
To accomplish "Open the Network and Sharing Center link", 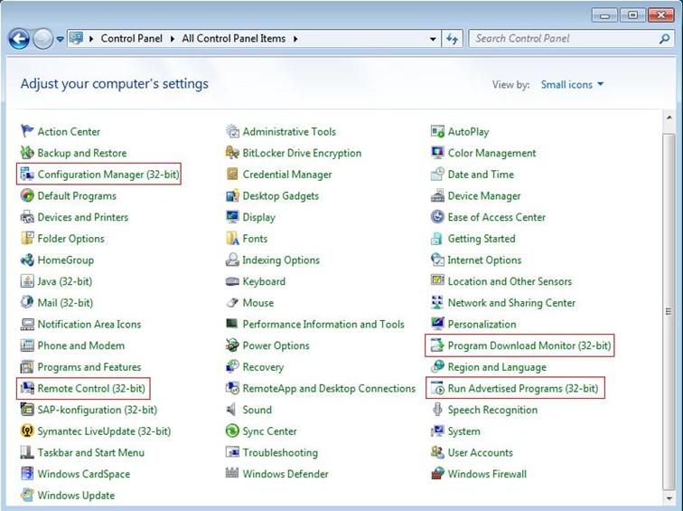I will click(511, 303).
